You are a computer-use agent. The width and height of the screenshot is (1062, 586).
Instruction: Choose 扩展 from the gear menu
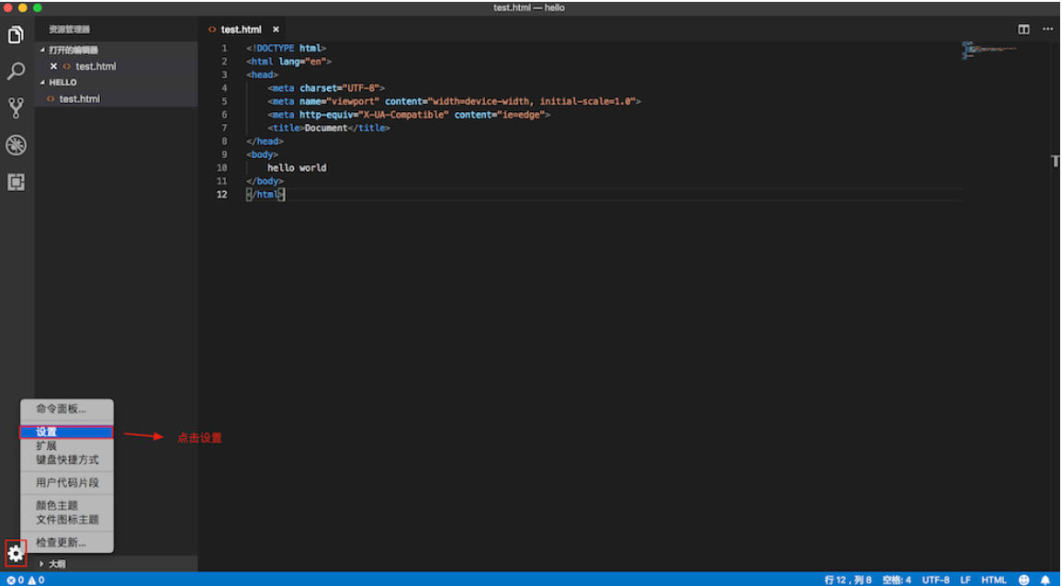click(66, 445)
